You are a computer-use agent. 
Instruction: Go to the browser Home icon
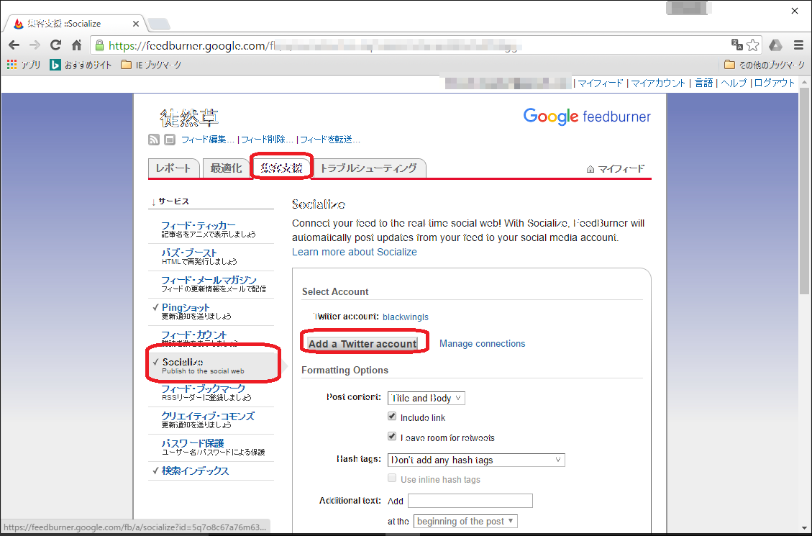click(77, 45)
